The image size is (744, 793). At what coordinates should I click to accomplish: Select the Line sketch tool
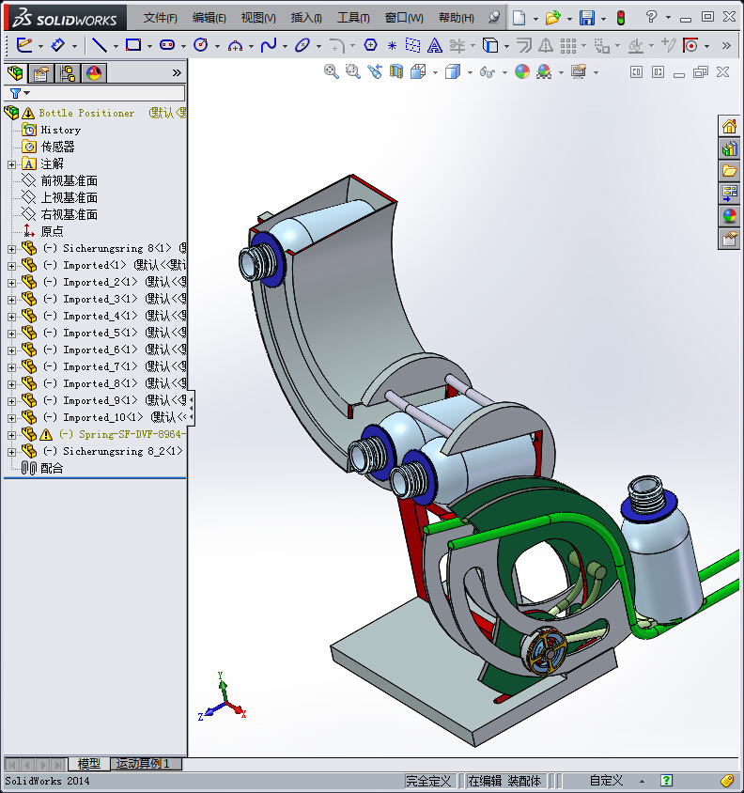point(100,45)
